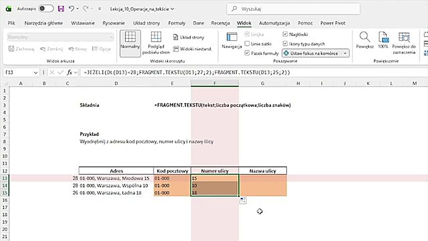
Task: Select row 13 header
Action: tap(4, 178)
